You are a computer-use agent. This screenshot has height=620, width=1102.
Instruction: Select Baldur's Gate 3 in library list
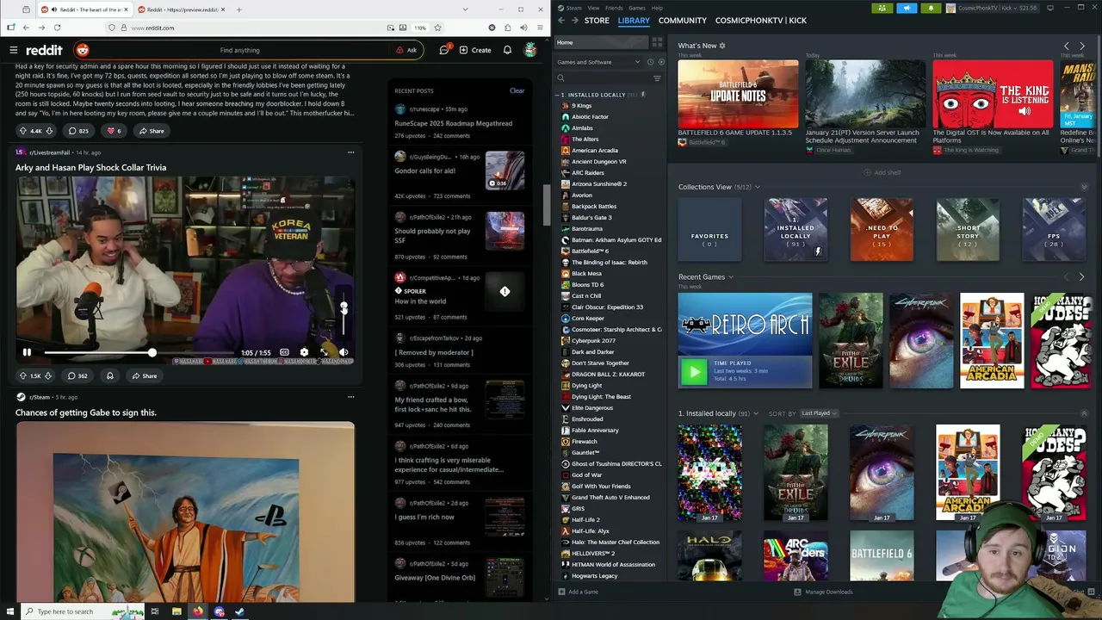click(591, 218)
